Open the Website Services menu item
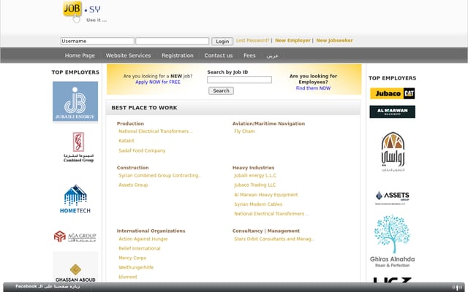 pyautogui.click(x=128, y=55)
